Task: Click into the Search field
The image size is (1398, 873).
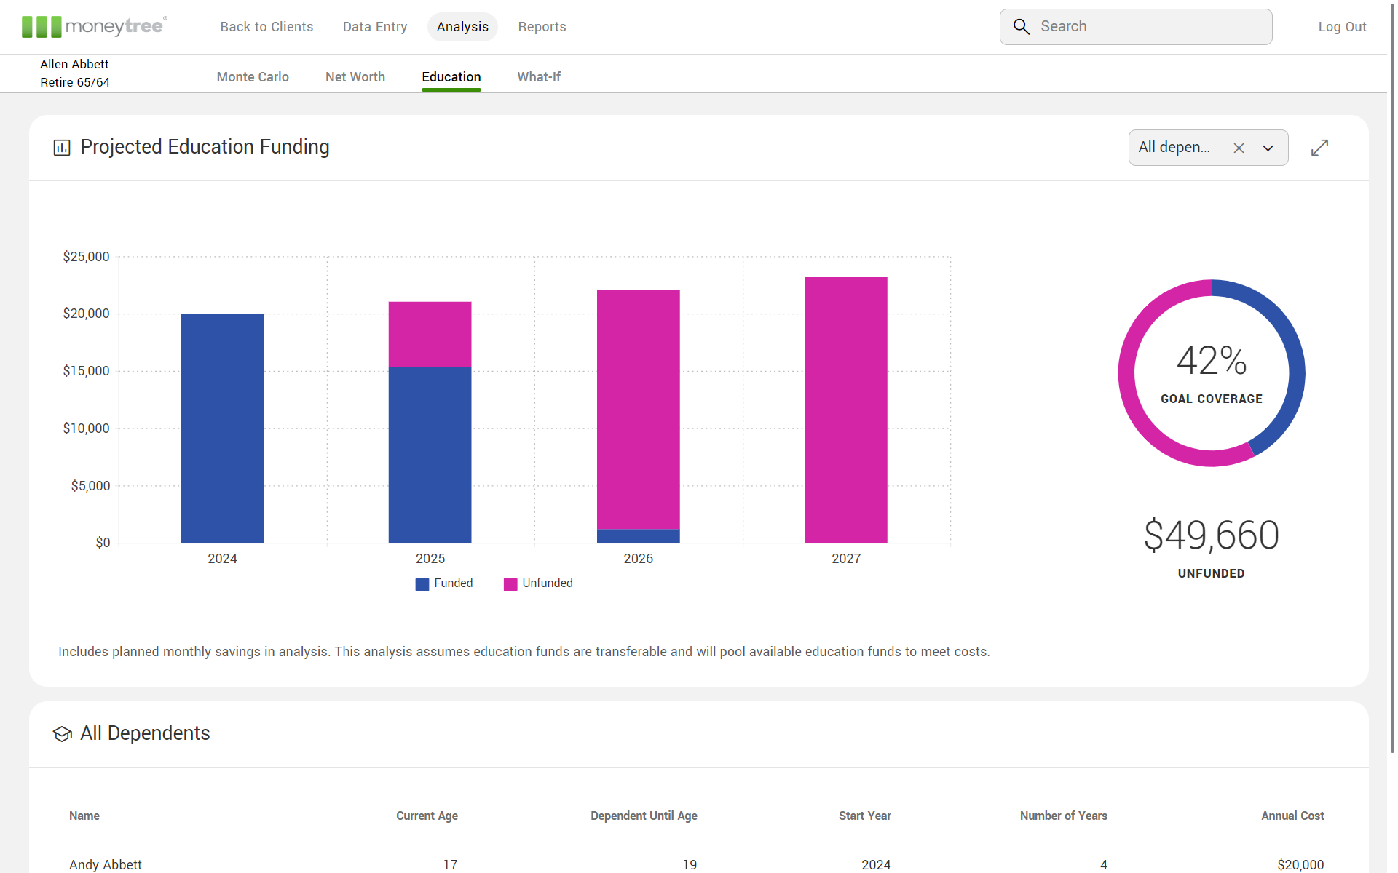Action: pos(1150,27)
